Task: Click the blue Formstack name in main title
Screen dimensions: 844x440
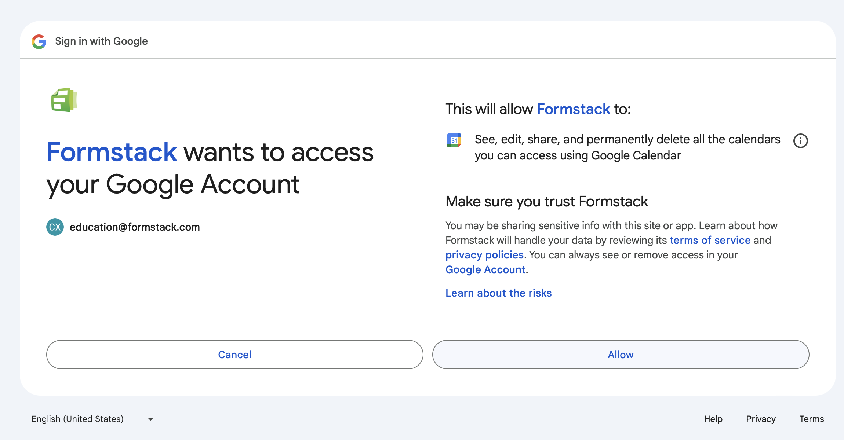Action: pos(112,152)
